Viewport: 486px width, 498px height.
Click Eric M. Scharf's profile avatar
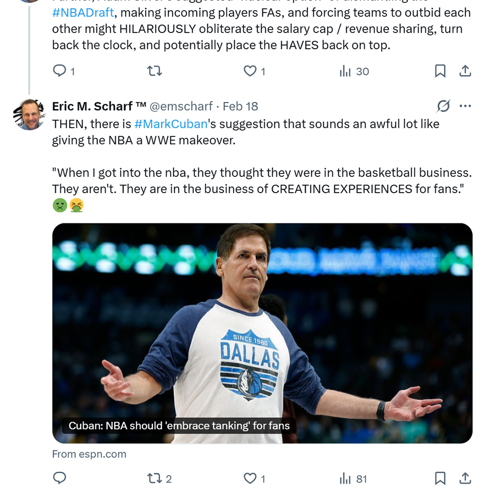click(29, 114)
